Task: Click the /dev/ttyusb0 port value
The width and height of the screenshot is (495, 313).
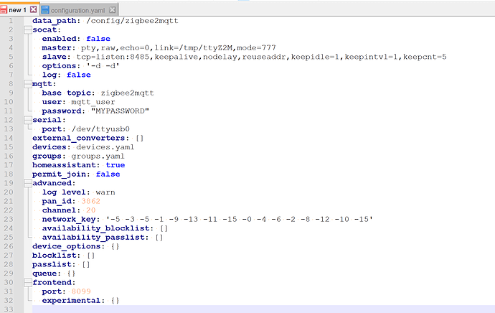Action: coord(100,129)
